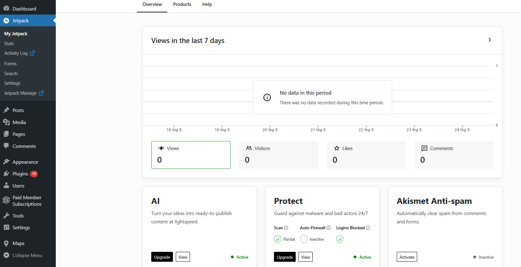Open My Jetpack submenu item
521x267 pixels.
tap(16, 34)
